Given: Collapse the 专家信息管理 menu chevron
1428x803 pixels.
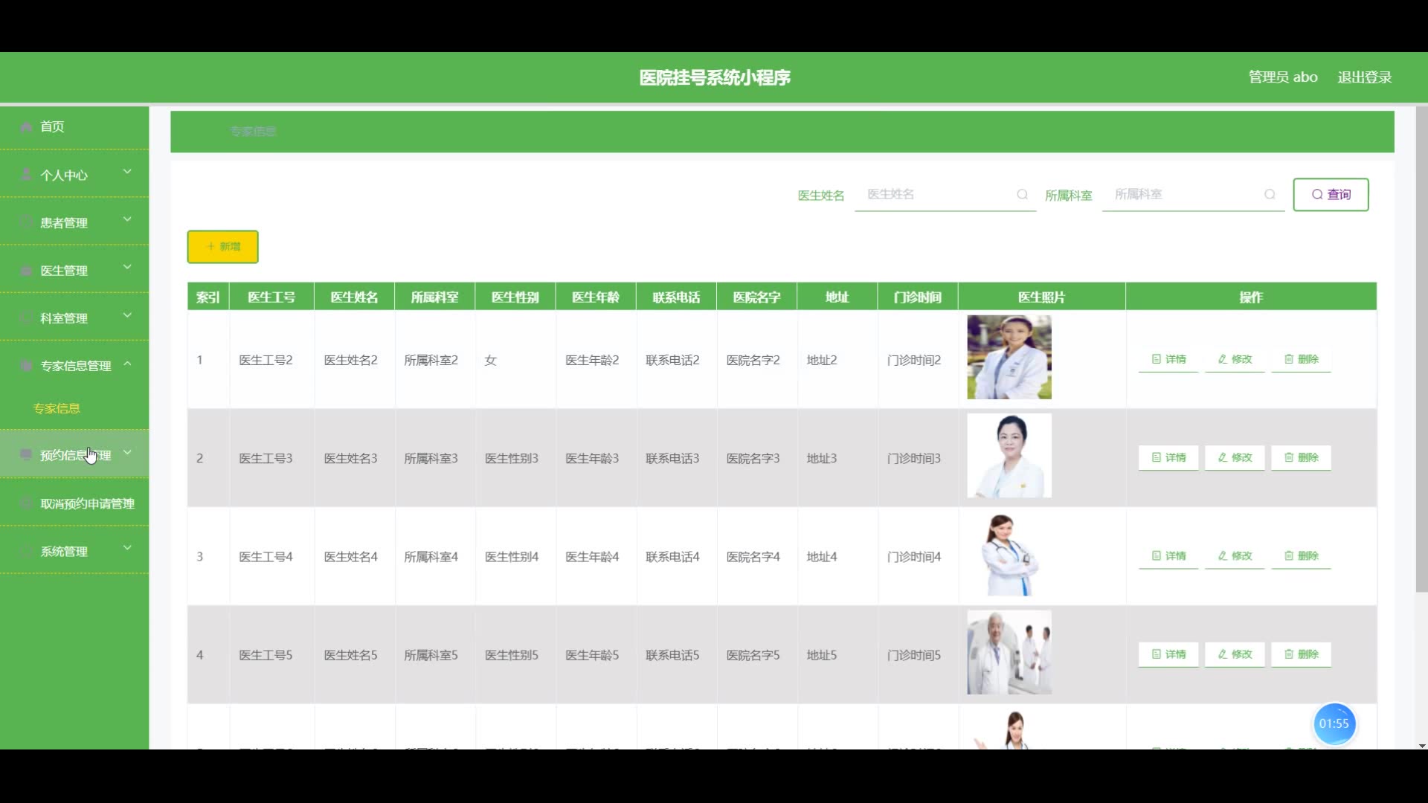Looking at the screenshot, I should pyautogui.click(x=127, y=364).
